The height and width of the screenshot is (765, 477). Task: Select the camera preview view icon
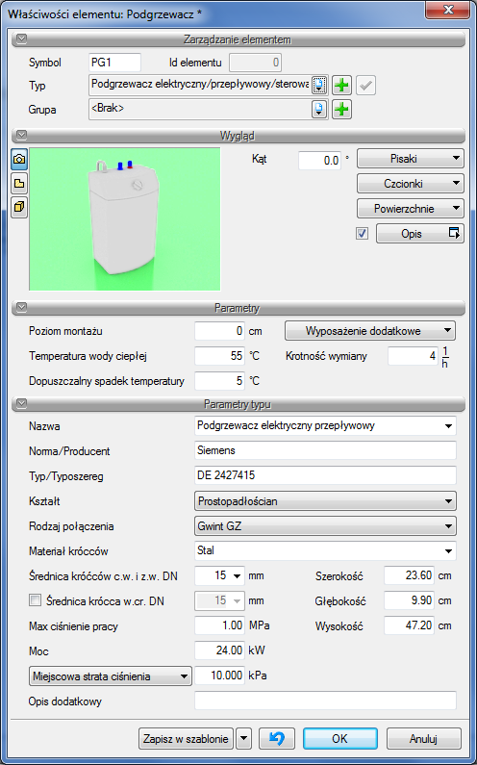pyautogui.click(x=19, y=160)
